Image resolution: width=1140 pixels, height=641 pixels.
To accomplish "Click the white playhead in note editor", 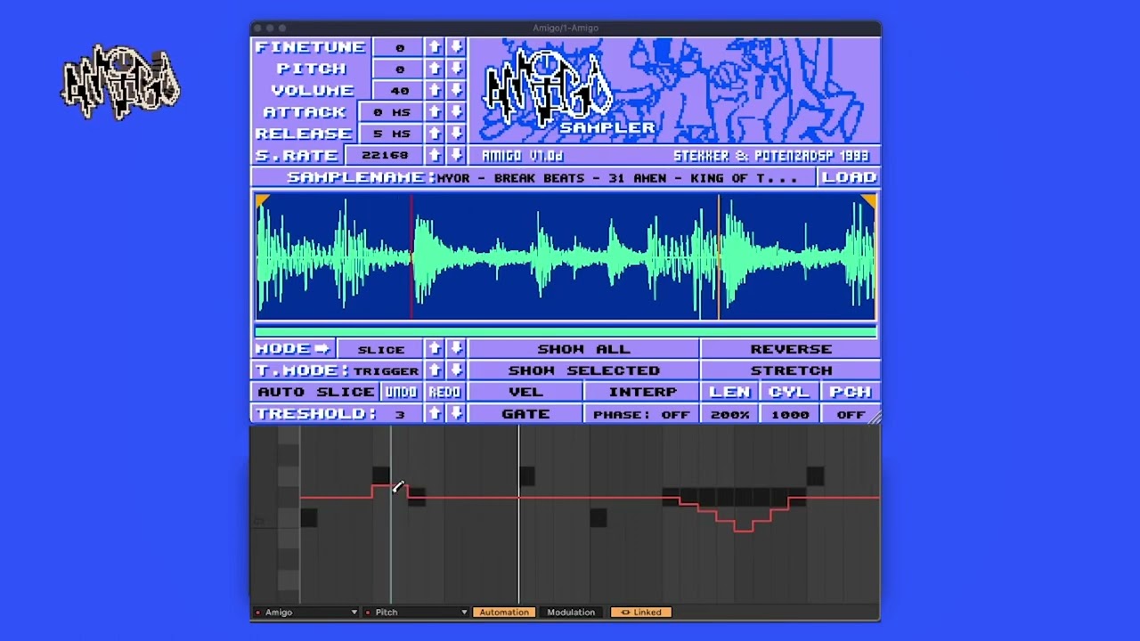I will 519,515.
